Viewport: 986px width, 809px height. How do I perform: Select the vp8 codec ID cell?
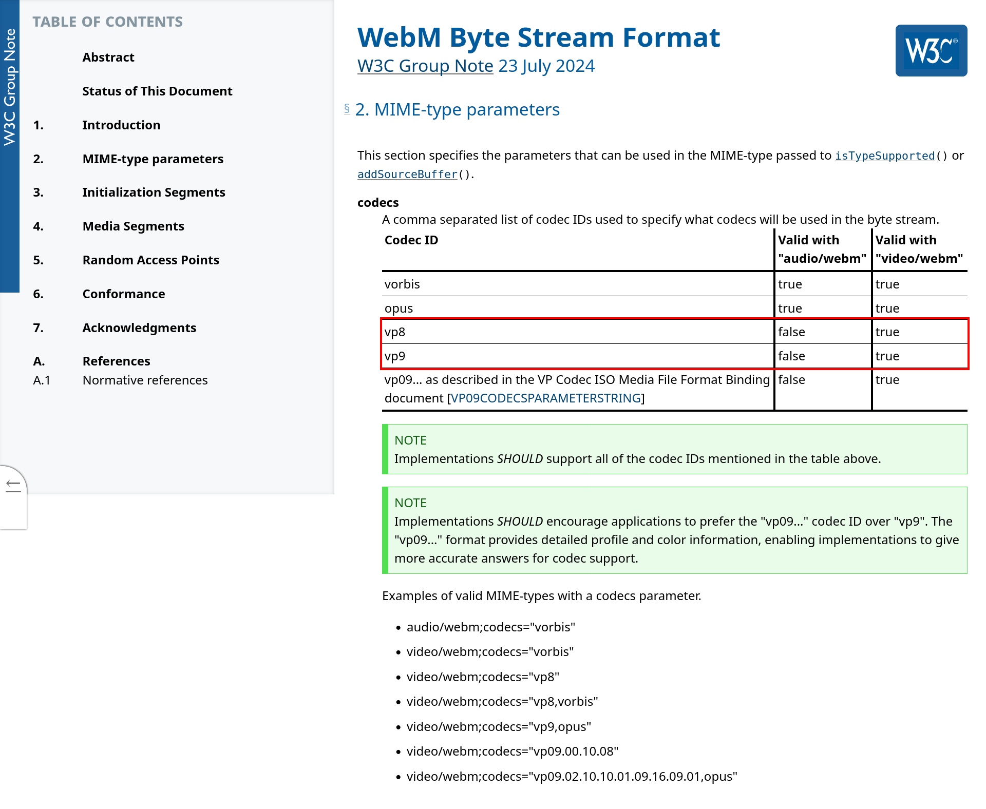tap(578, 332)
